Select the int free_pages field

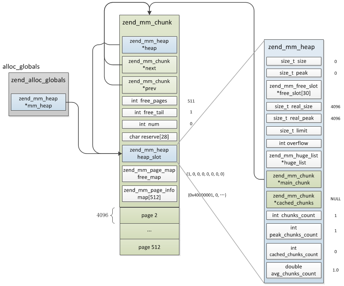click(149, 101)
